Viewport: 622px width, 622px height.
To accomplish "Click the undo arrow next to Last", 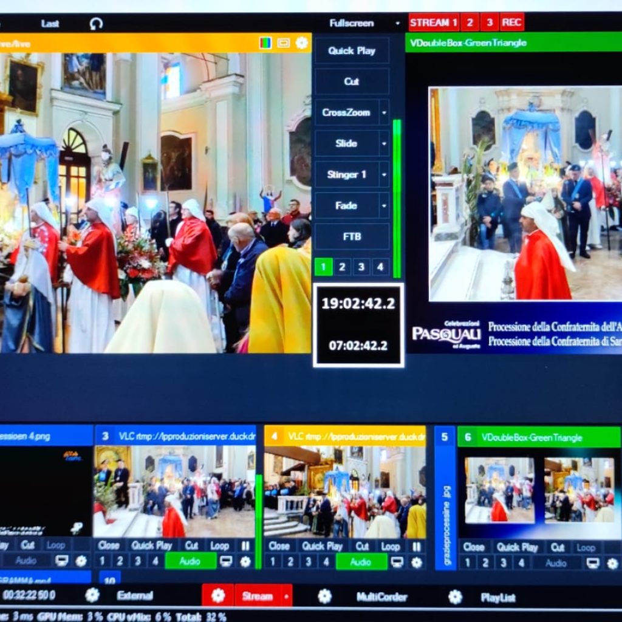I will pos(96,24).
